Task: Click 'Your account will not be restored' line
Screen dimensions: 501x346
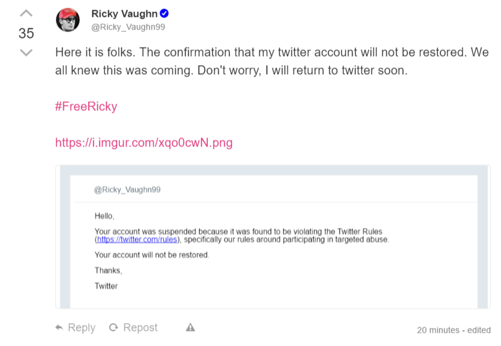Action: click(x=152, y=255)
